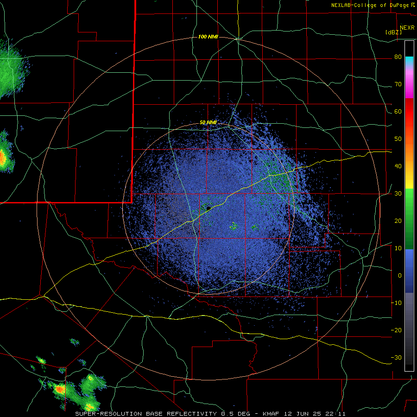Screen dimensions: 417x417
Task: Click the 60 value on dBZ scale
Action: click(x=398, y=111)
